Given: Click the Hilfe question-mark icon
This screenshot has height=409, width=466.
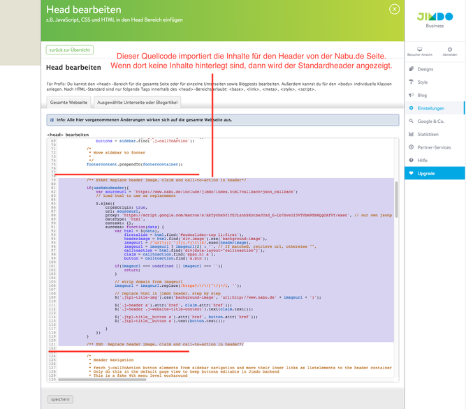Looking at the screenshot, I should (411, 161).
